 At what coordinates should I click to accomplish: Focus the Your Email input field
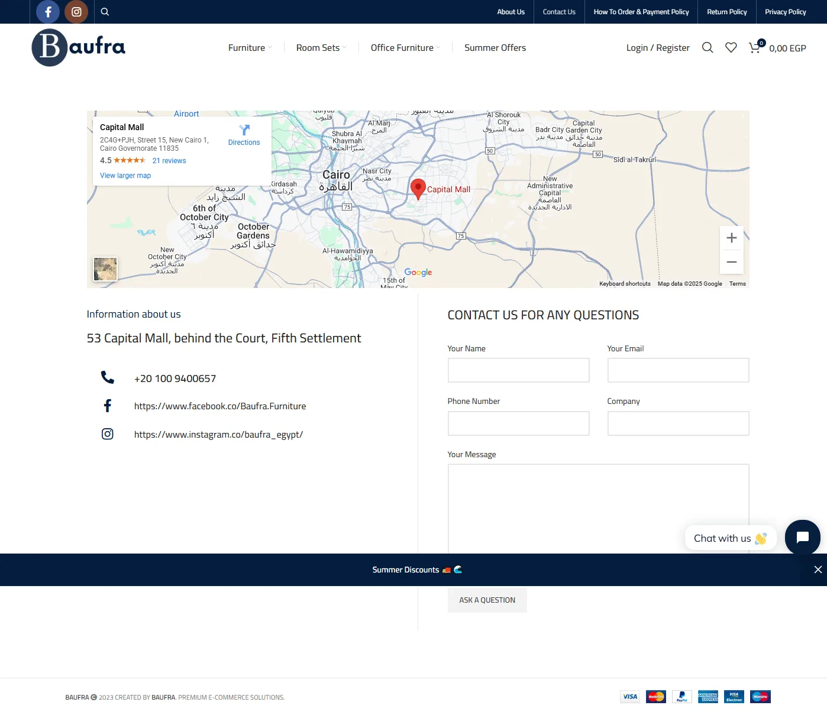pos(678,370)
